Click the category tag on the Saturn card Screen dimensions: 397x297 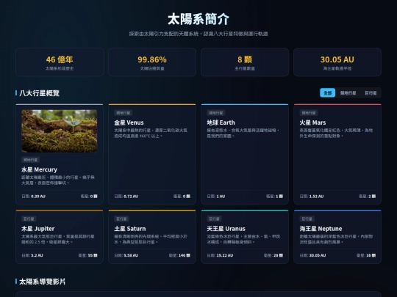pyautogui.click(x=121, y=219)
